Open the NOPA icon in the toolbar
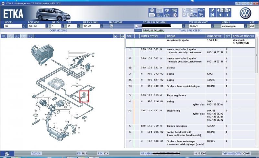The width and height of the screenshot is (259, 158). 160,15
